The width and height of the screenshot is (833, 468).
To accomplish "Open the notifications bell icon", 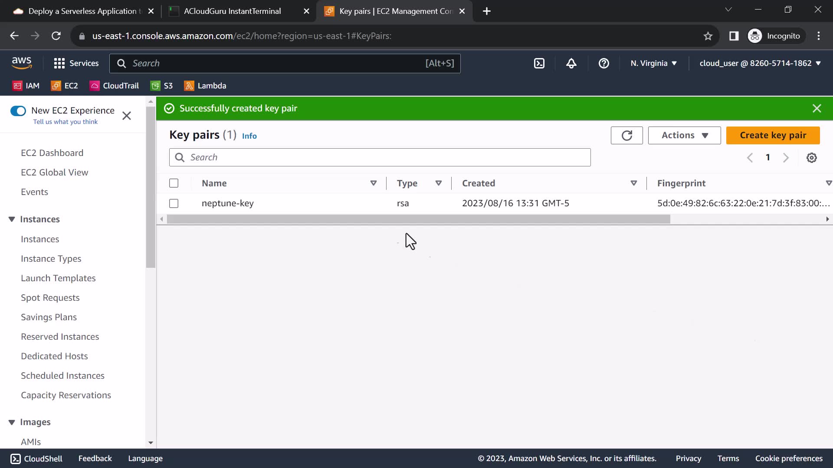I will pyautogui.click(x=571, y=63).
